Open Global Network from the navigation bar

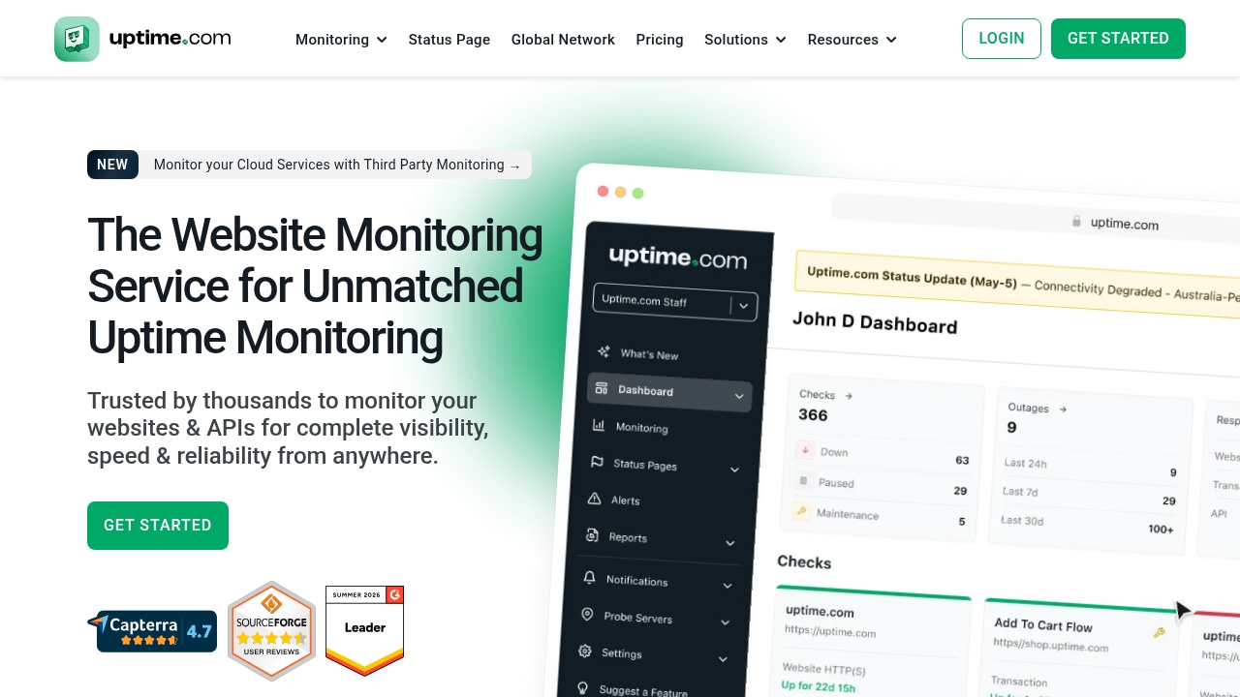coord(563,40)
